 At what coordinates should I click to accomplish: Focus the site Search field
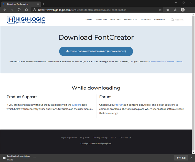[x=180, y=20]
